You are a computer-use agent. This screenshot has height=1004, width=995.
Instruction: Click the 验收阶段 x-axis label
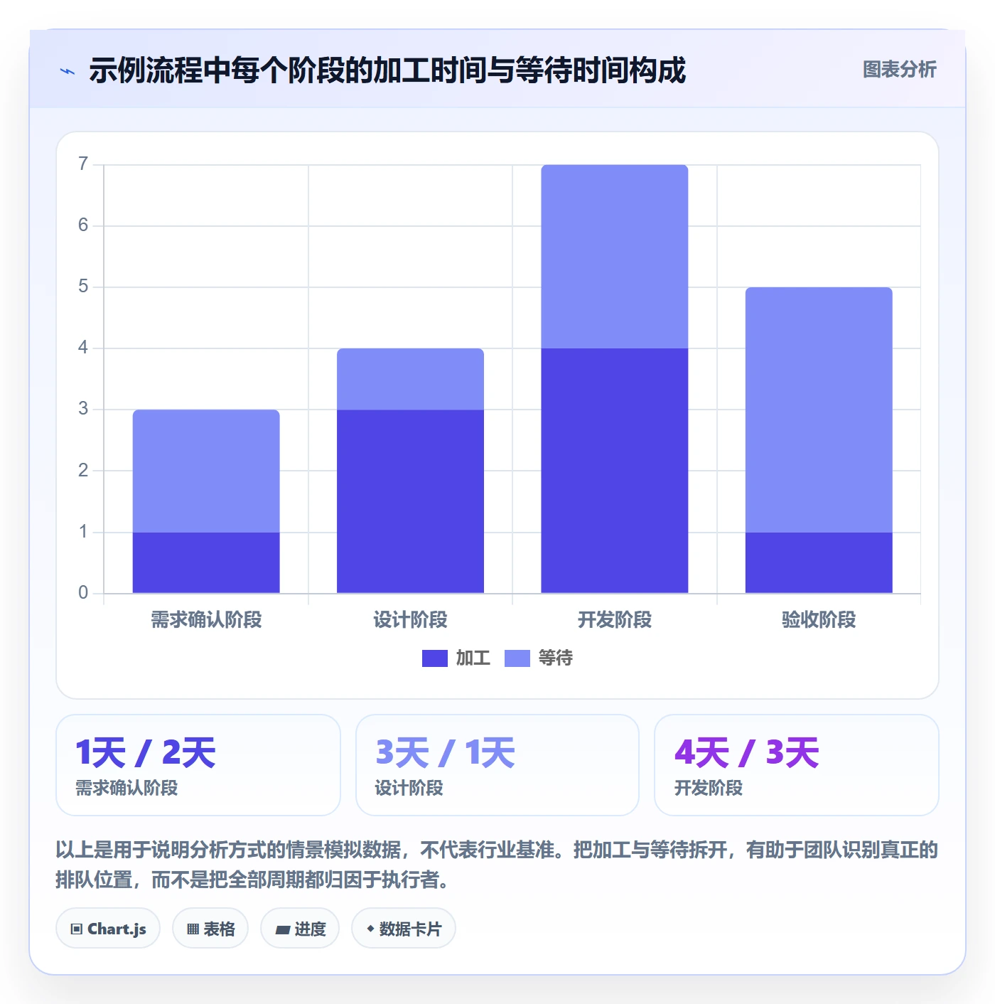pos(819,620)
